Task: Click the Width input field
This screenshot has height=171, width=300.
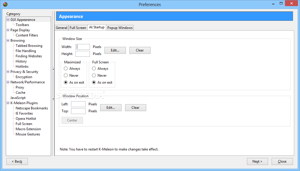Action: 83,47
